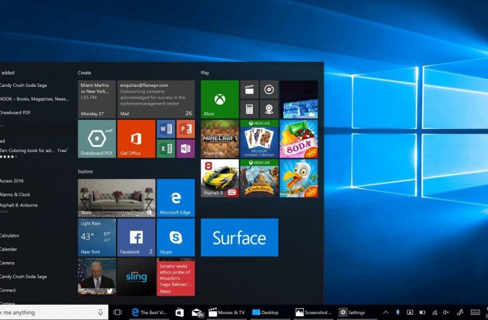Select the Create group heading
Screen dimensions: 488x320
pos(84,73)
